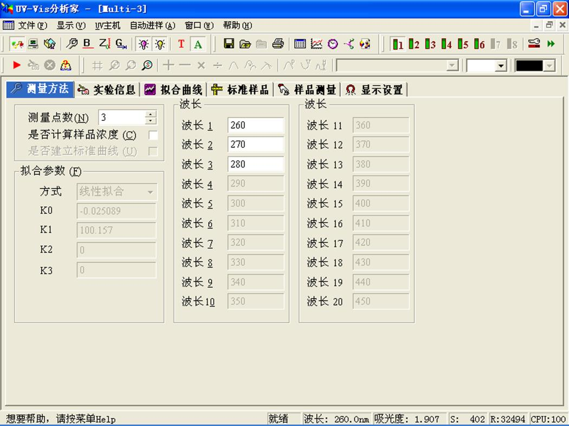
Task: Open the 自动进样 menu
Action: 152,25
